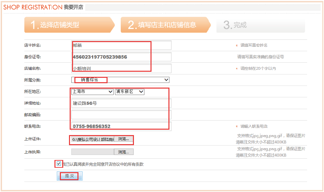The image size is (324, 192).
Task: Click step 2 填写店主和店铺信息 tab
Action: click(164, 25)
